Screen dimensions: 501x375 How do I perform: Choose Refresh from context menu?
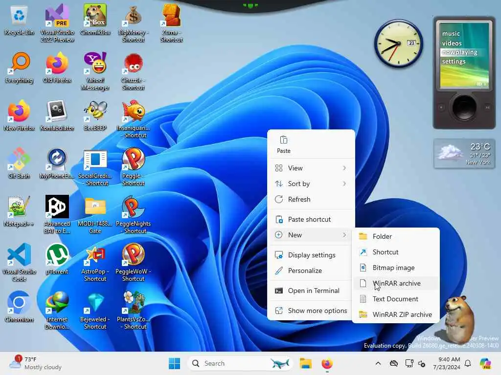[x=311, y=199]
